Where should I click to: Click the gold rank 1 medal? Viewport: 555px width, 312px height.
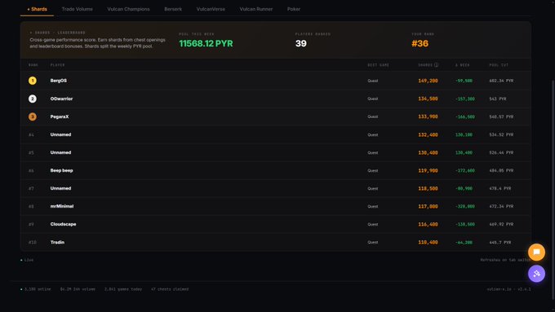coord(32,81)
